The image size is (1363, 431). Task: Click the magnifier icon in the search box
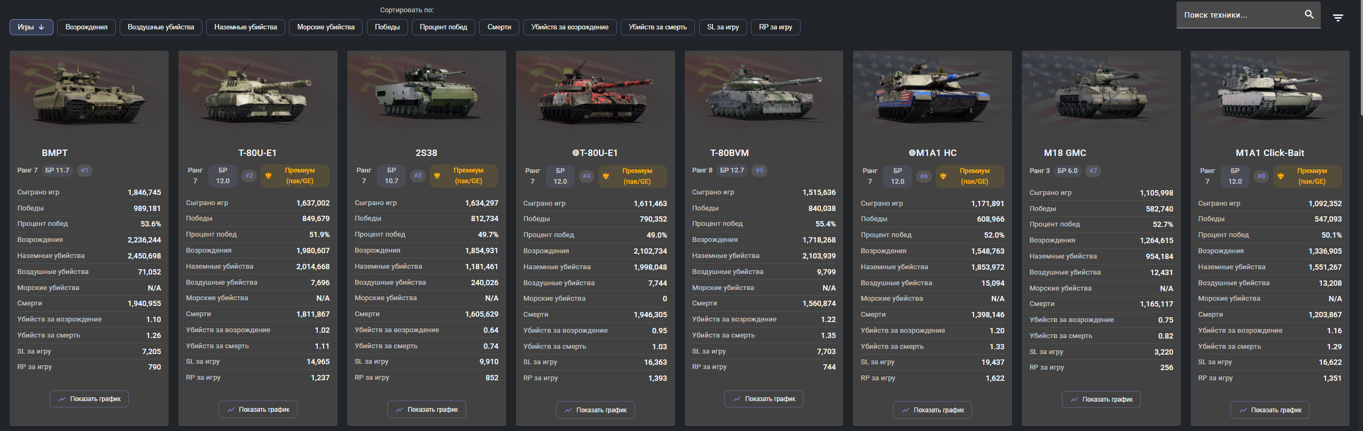click(x=1309, y=14)
